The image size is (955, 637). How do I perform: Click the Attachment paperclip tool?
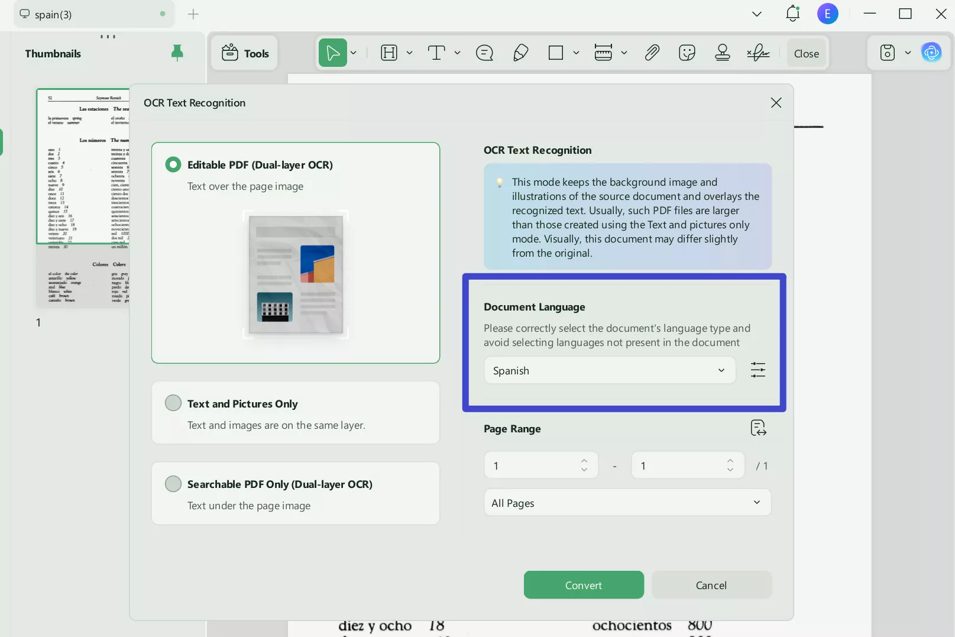652,53
